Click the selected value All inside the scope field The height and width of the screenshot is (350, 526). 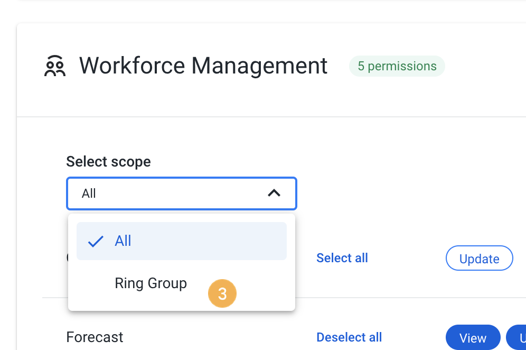click(89, 194)
